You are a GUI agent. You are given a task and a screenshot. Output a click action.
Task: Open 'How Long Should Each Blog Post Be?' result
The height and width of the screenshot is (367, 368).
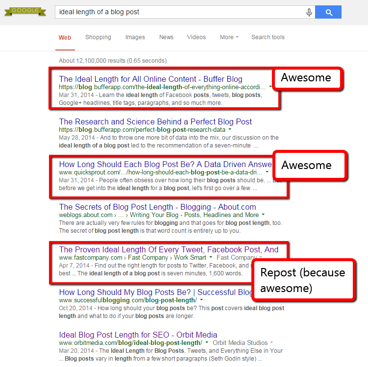pos(165,164)
